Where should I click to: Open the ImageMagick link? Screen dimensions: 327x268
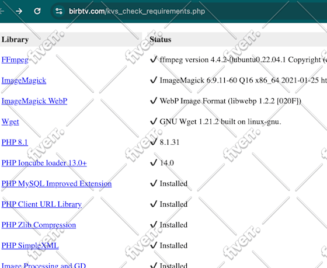pyautogui.click(x=24, y=81)
